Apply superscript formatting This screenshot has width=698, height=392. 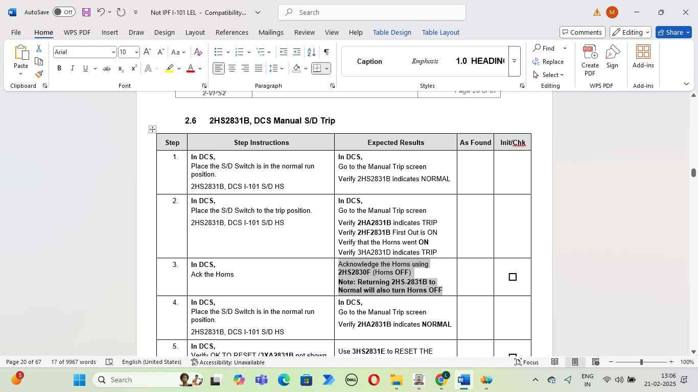coord(134,68)
